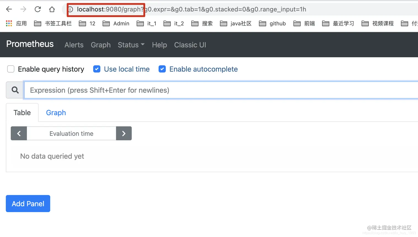Open the github bookmark folder
The height and width of the screenshot is (237, 418).
click(272, 24)
